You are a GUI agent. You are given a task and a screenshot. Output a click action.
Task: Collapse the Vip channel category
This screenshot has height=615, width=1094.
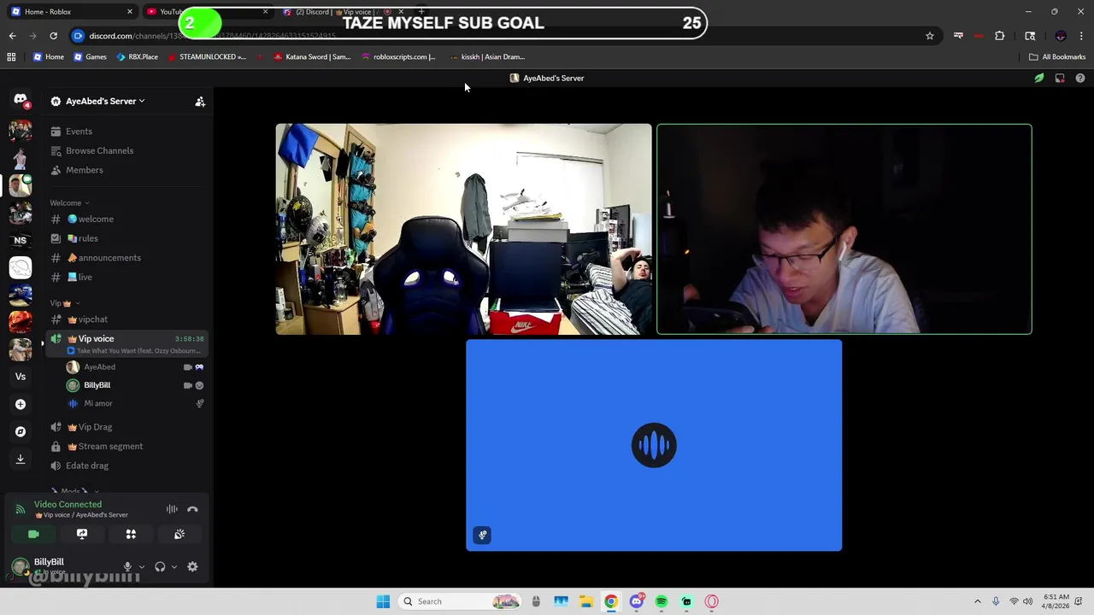point(64,303)
